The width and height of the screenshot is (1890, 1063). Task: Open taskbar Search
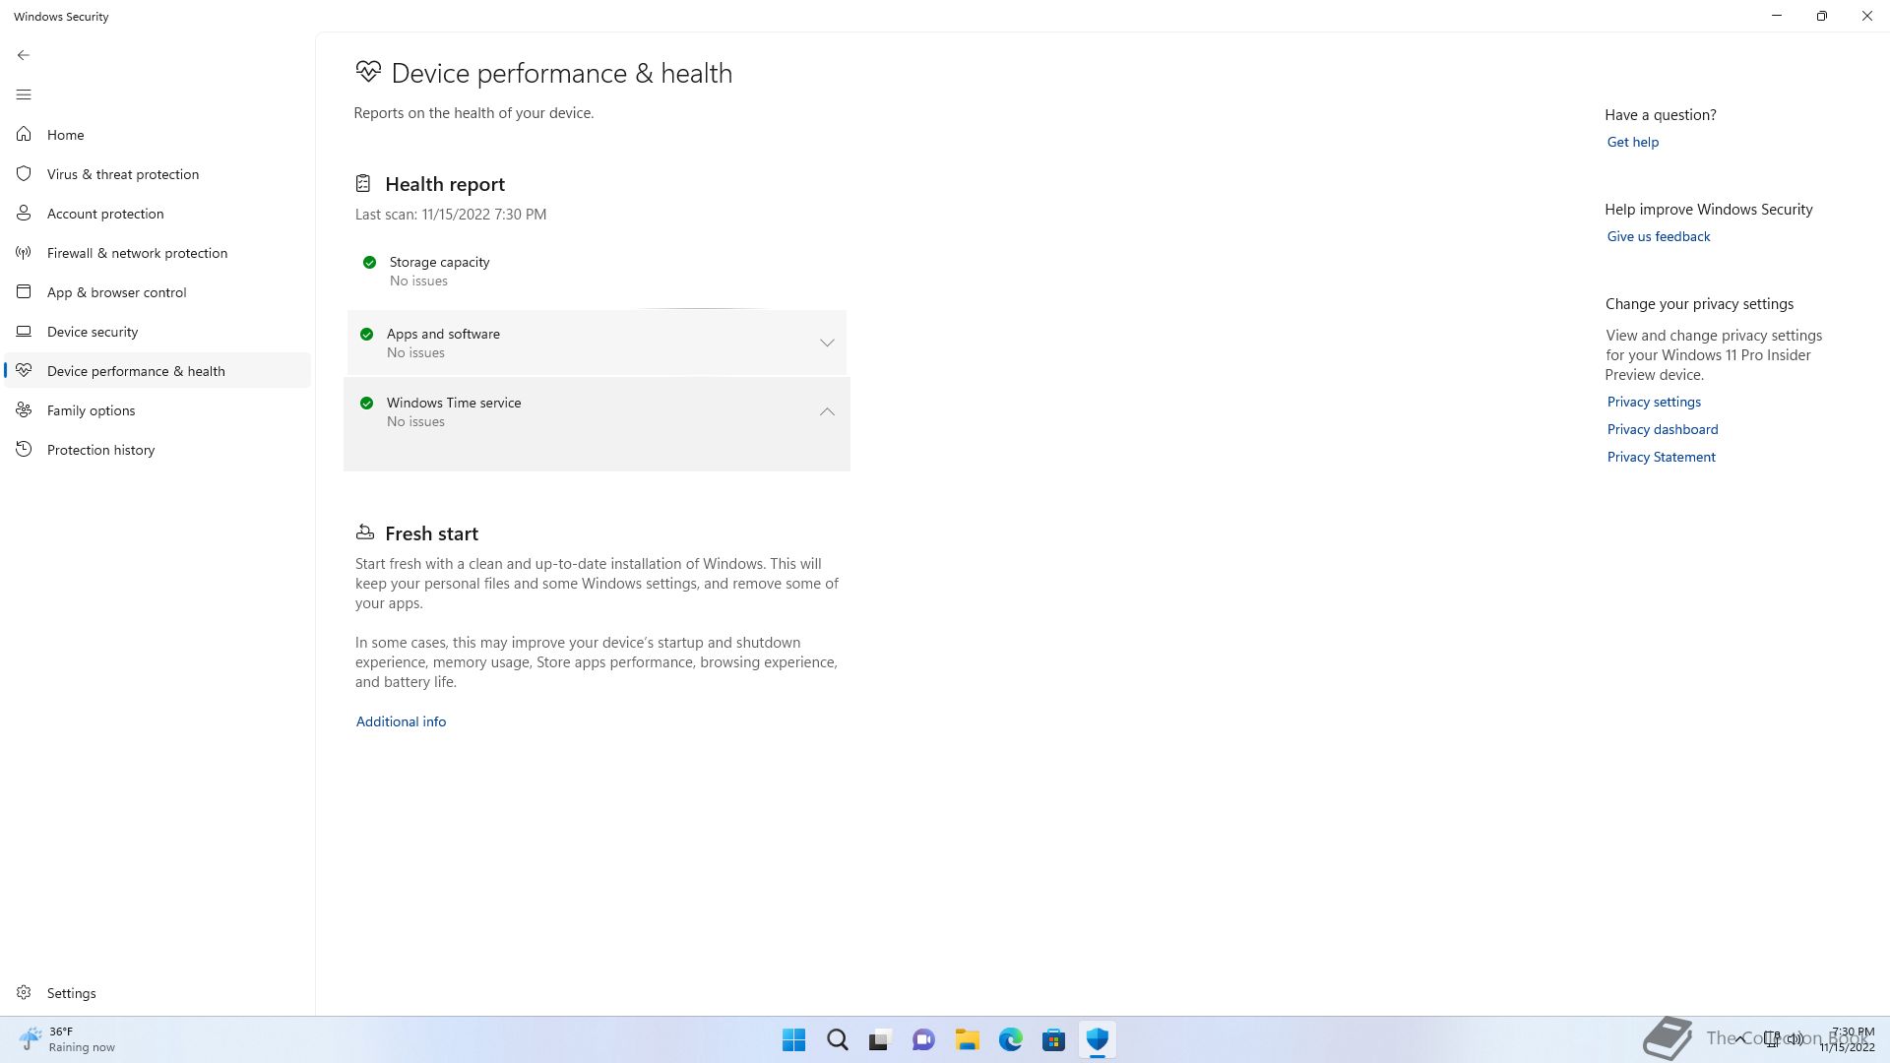(x=837, y=1039)
